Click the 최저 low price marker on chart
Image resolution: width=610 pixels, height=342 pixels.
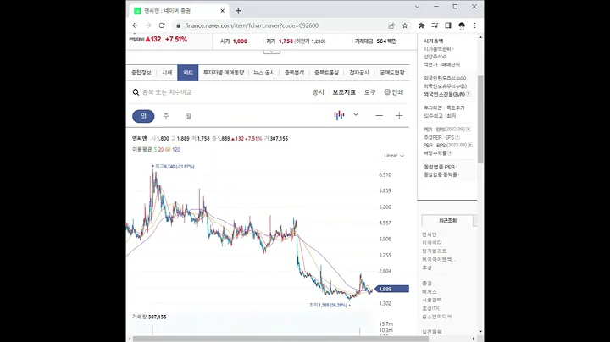coord(330,305)
